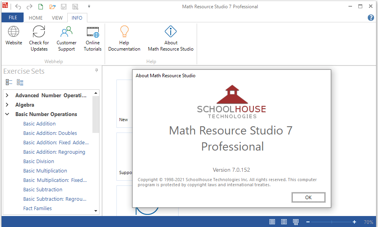Screen dimensions: 378x227
Task: Open a file with the folder icon
Action: (52, 7)
